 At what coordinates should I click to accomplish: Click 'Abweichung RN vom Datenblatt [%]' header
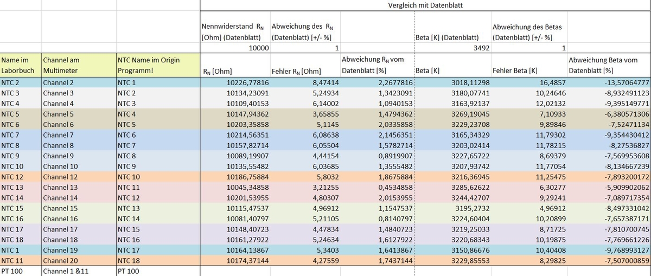(x=376, y=65)
